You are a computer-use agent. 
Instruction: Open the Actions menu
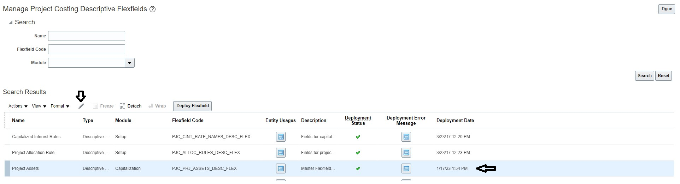18,106
